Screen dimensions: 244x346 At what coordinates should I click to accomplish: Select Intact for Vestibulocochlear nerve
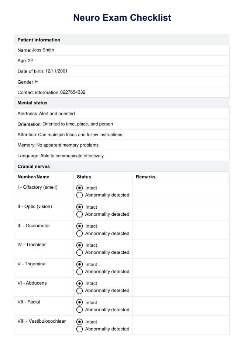coord(79,322)
